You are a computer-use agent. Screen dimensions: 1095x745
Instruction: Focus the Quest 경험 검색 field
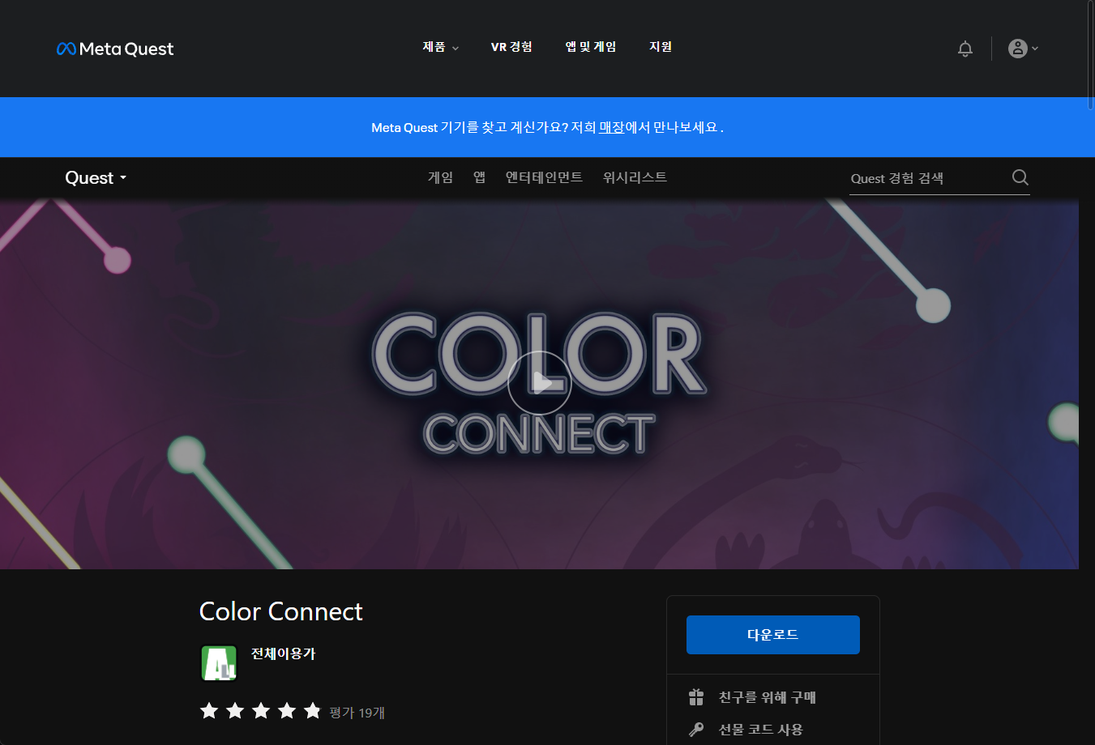coord(926,178)
